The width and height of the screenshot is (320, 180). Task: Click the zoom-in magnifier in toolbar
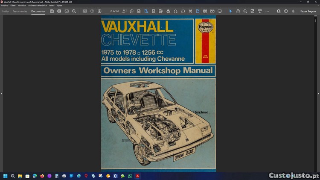click(245, 11)
